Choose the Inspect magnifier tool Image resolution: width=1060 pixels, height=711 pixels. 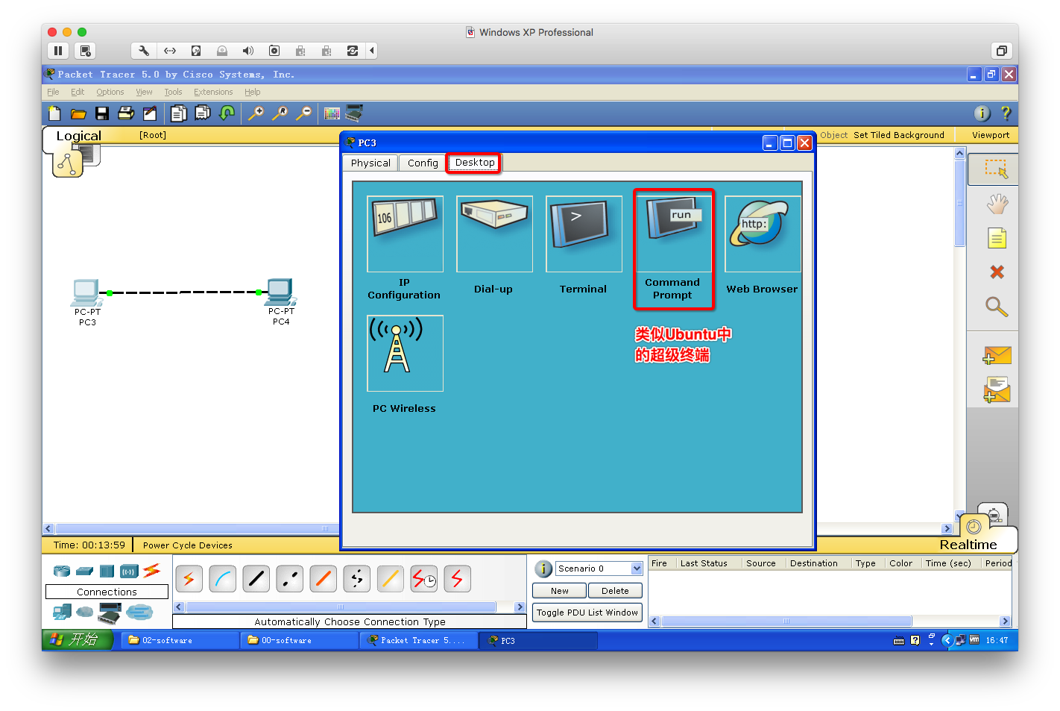click(997, 307)
